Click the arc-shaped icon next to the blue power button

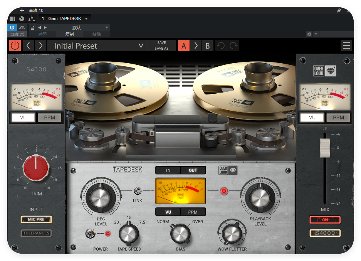[22, 28]
